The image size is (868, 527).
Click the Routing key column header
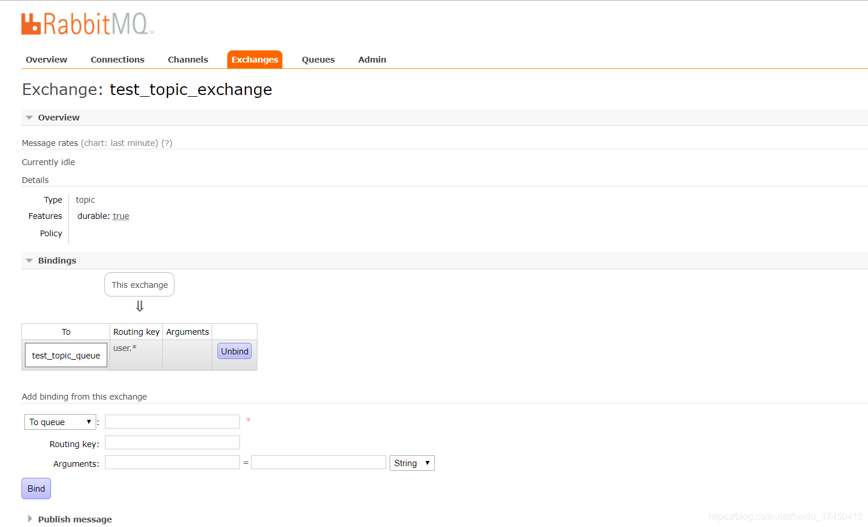point(136,332)
